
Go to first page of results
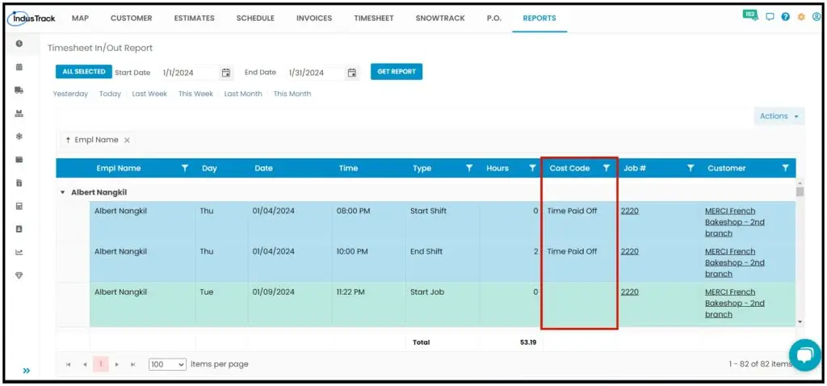click(69, 364)
